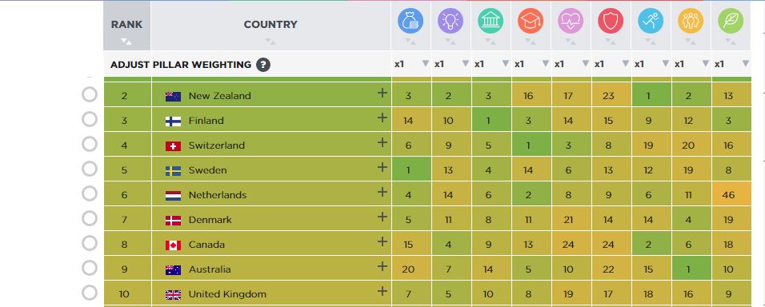Expand the Finland row with plus sign
The width and height of the screenshot is (765, 307).
(382, 118)
